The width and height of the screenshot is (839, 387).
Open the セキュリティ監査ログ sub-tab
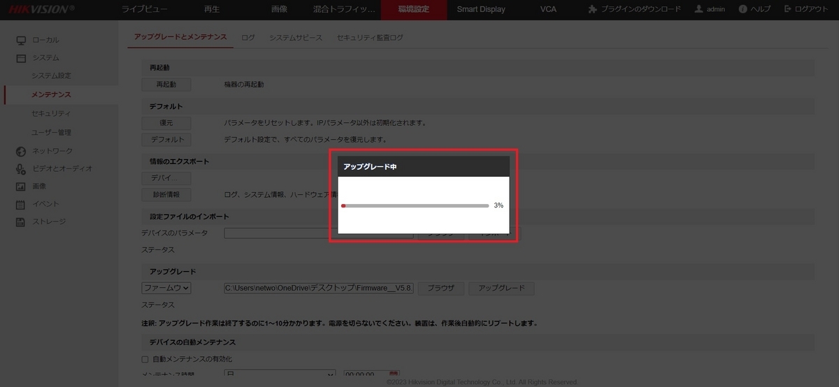point(370,38)
